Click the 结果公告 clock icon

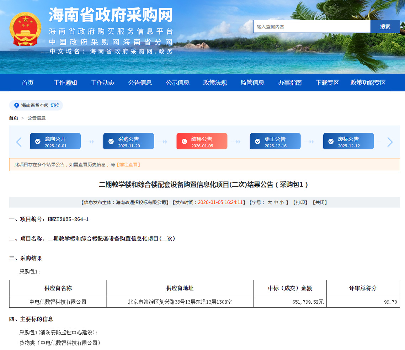click(184, 142)
